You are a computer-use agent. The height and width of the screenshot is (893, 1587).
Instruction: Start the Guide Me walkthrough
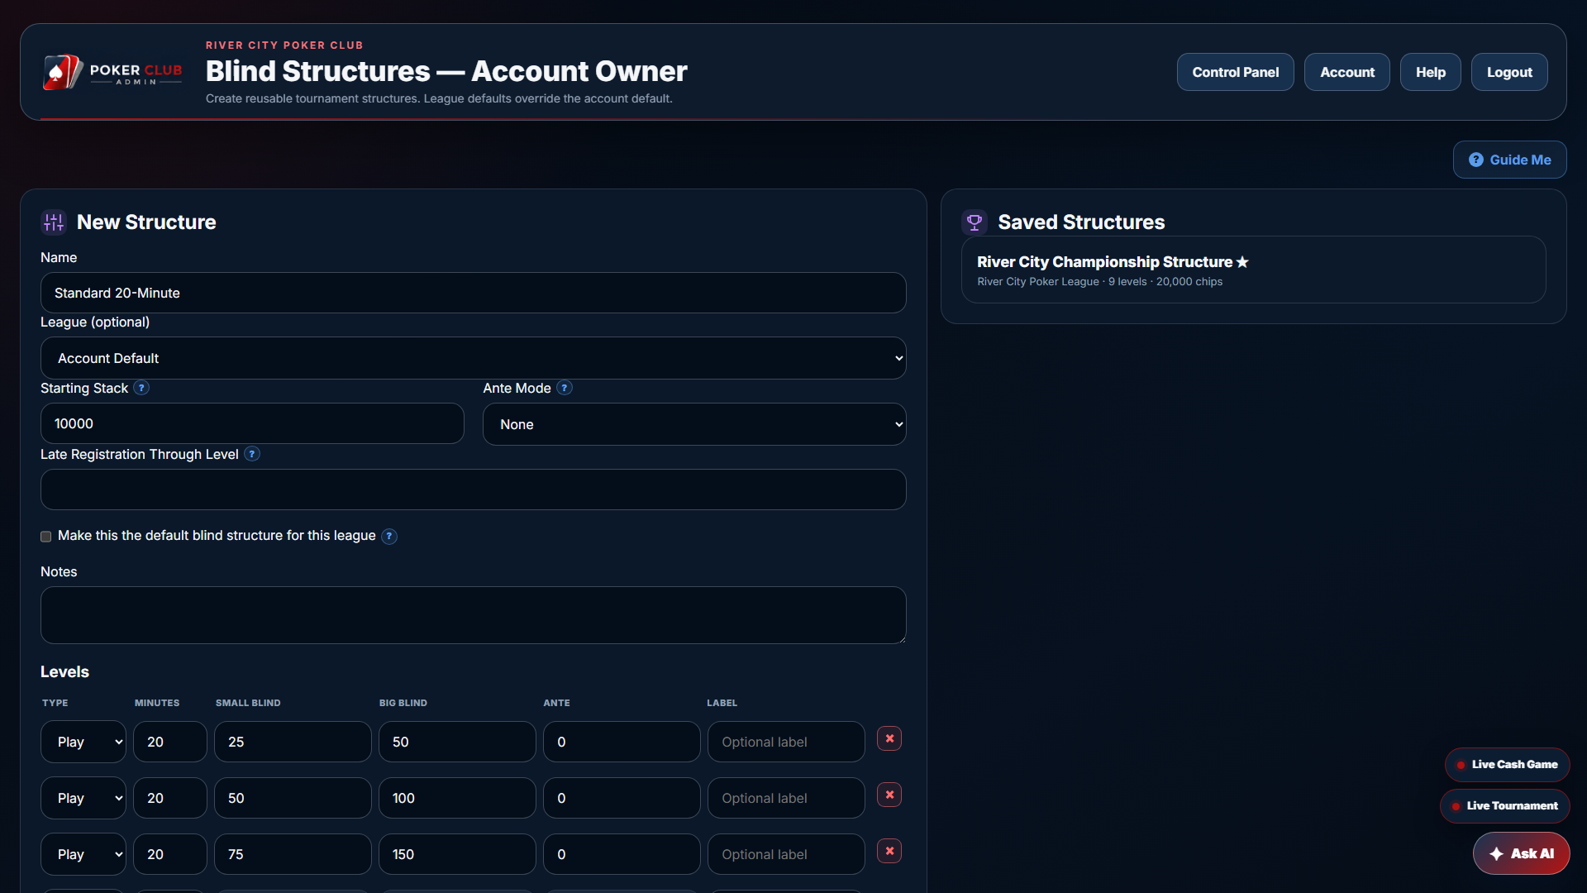[x=1510, y=160]
